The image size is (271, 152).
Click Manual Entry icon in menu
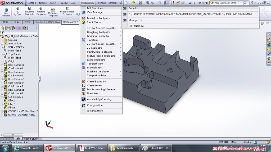coord(83,67)
